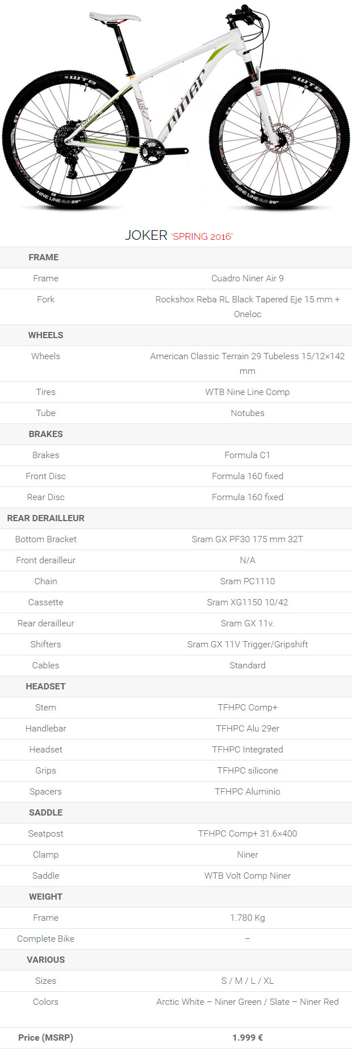Select the Fork specification row label
This screenshot has width=352, height=1052.
pyautogui.click(x=45, y=300)
